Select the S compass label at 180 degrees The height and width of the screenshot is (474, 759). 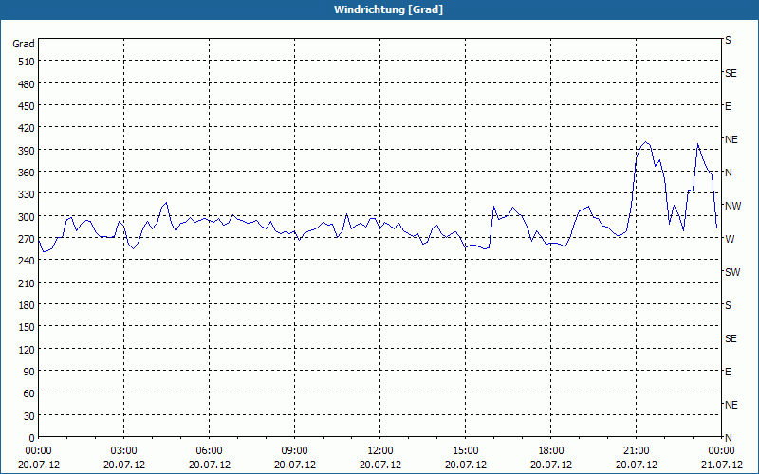pos(728,305)
